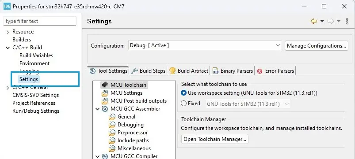Screen dimensions: 355x159
Task: Click the MCU GCC Compiler tool icon
Action: point(105,156)
